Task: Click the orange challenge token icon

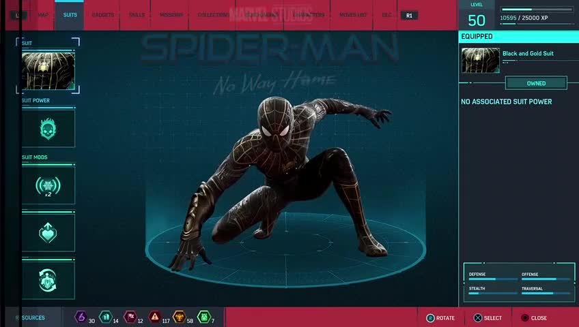Action: [180, 317]
